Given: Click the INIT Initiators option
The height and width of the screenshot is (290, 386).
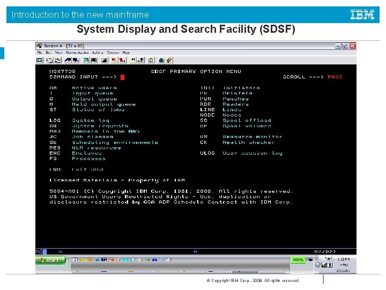Looking at the screenshot, I should [230, 88].
